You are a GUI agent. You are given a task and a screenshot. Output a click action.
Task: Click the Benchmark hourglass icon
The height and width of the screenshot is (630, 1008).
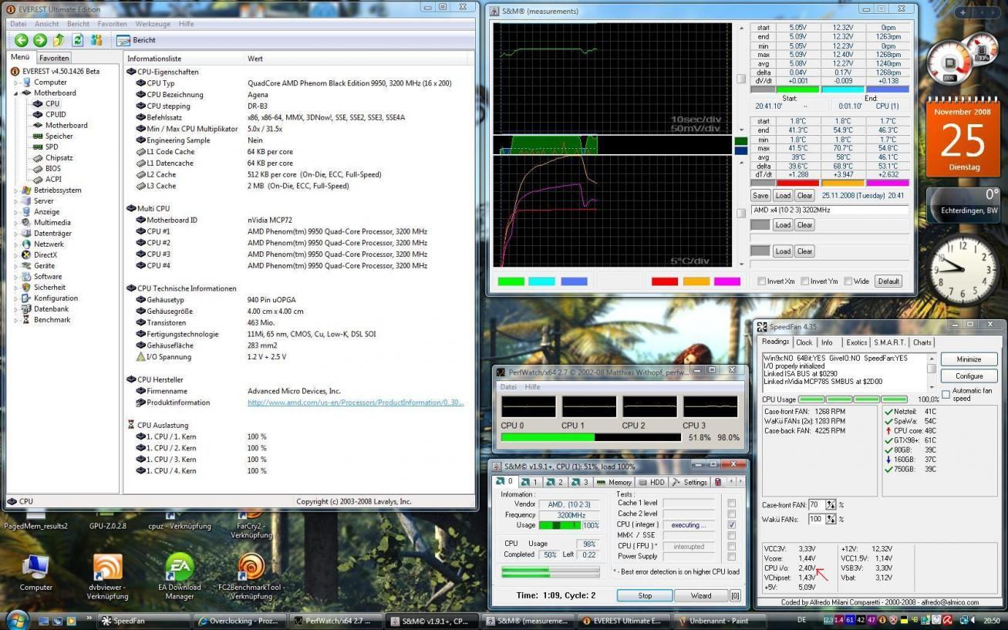click(27, 319)
